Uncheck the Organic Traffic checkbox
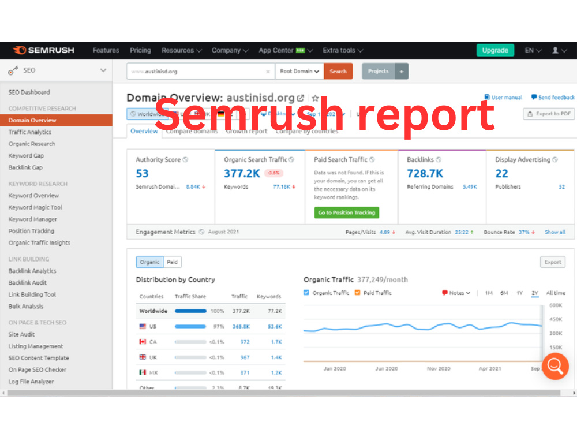577x433 pixels. pos(308,293)
